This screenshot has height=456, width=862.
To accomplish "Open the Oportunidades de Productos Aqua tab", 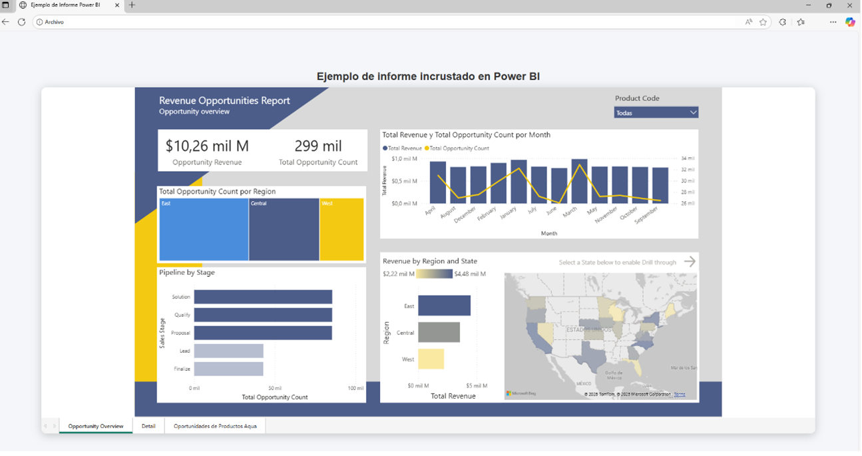I will point(215,426).
